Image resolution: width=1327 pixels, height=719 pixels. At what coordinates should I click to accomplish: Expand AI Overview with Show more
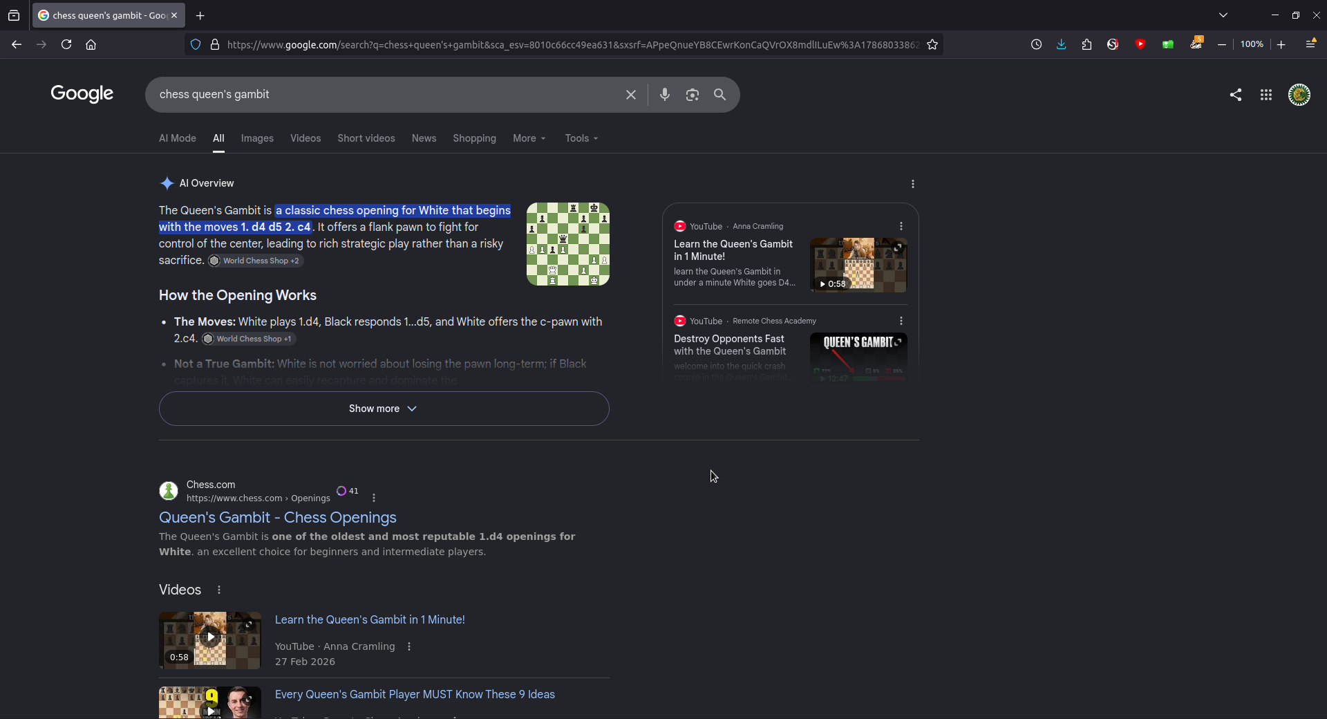[384, 409]
